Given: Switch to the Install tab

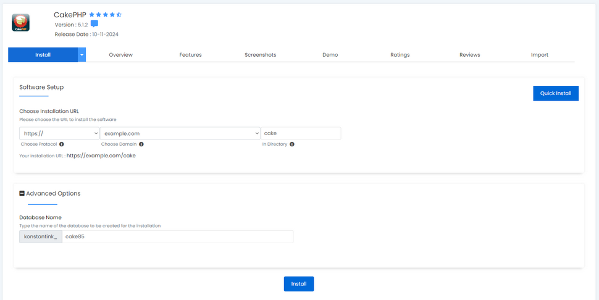Looking at the screenshot, I should click(x=43, y=54).
